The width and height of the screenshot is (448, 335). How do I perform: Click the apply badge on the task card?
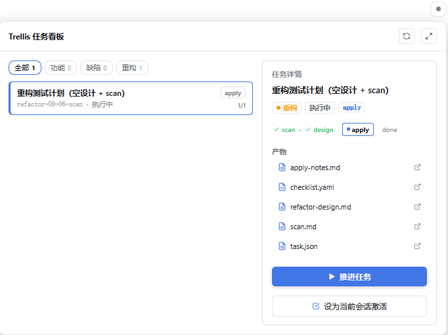(233, 93)
